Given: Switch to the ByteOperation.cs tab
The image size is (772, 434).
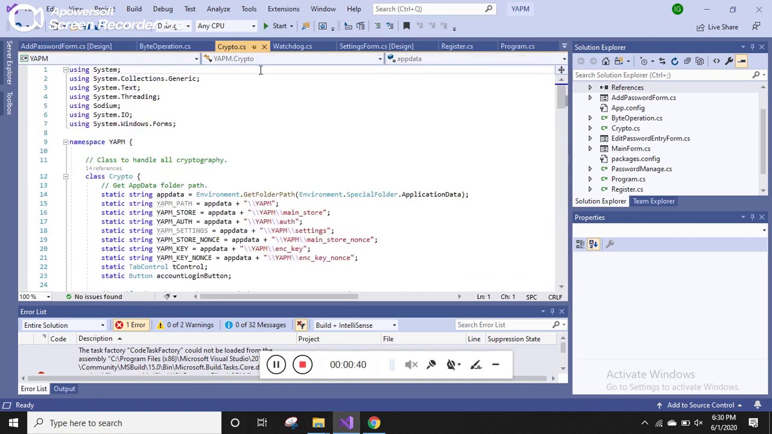Looking at the screenshot, I should click(x=165, y=46).
